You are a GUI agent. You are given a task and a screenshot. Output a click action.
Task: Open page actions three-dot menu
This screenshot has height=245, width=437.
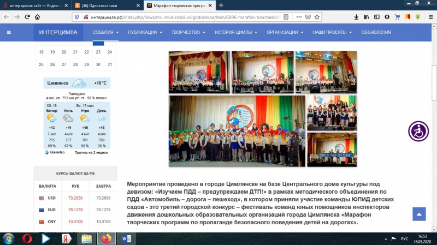pos(299,17)
